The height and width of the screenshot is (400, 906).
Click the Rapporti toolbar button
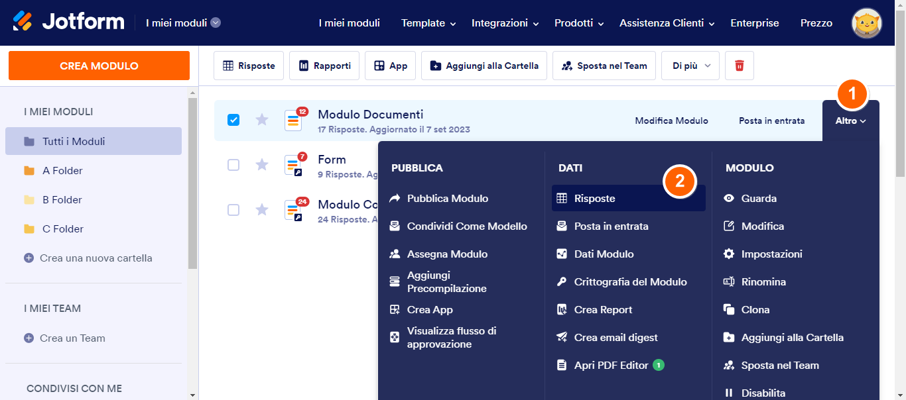(324, 66)
